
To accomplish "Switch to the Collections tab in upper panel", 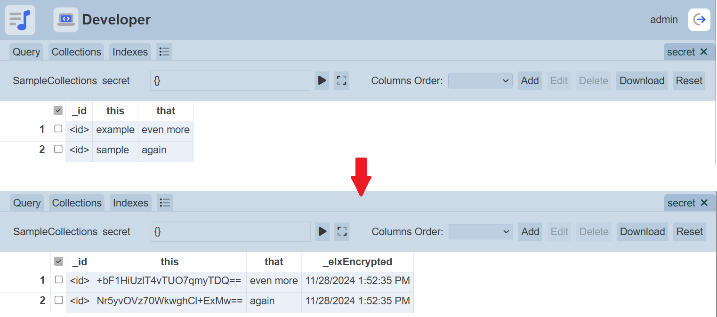I will (x=76, y=52).
